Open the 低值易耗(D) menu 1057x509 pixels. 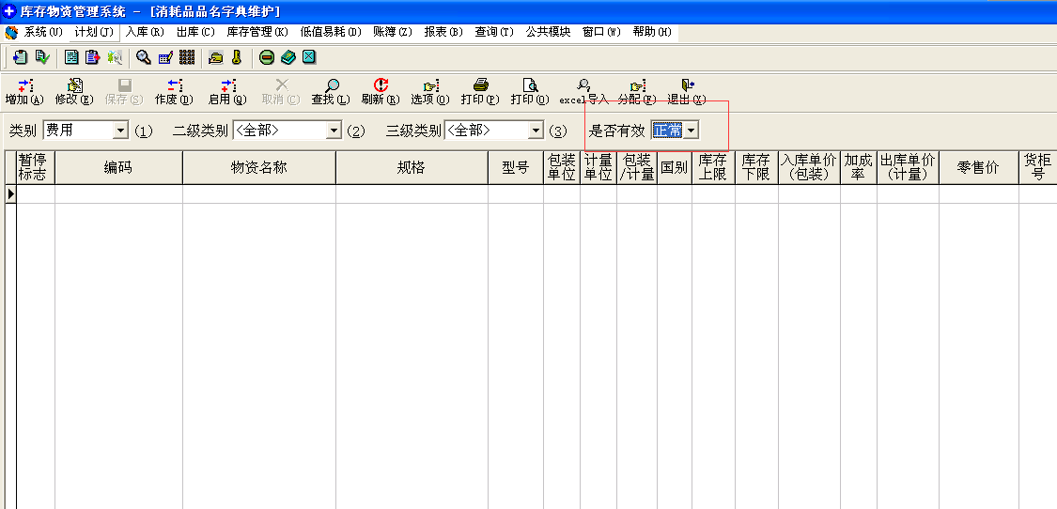[x=331, y=32]
